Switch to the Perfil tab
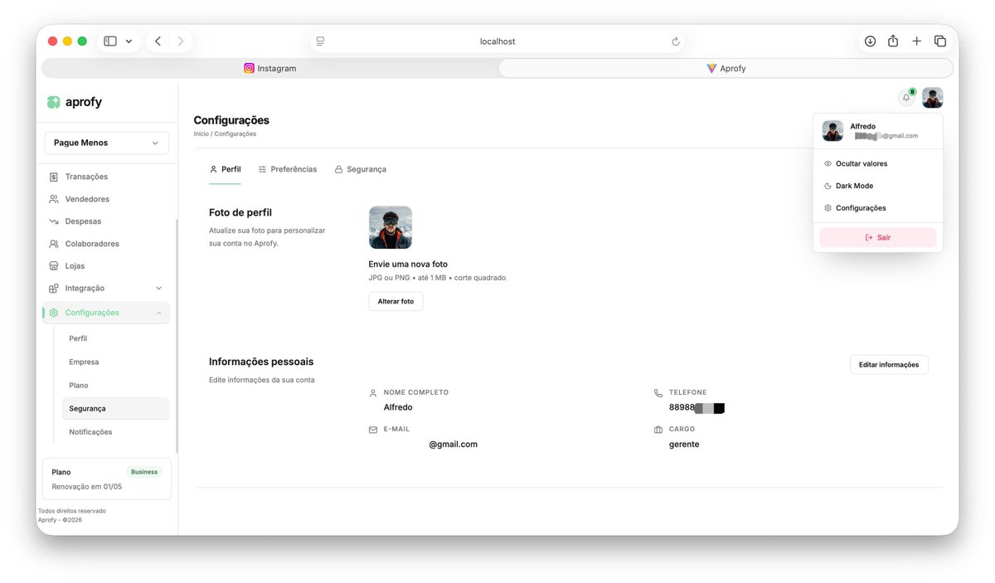The image size is (995, 583). click(x=225, y=169)
